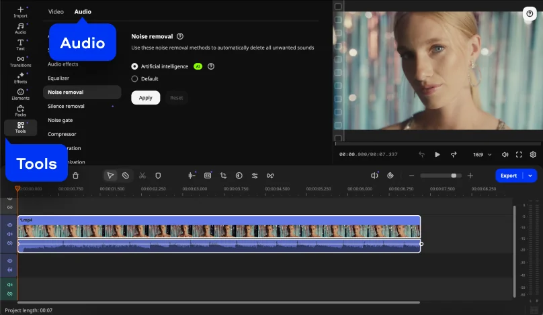This screenshot has height=315, width=543.
Task: Enter fullscreen preview mode
Action: (x=518, y=154)
